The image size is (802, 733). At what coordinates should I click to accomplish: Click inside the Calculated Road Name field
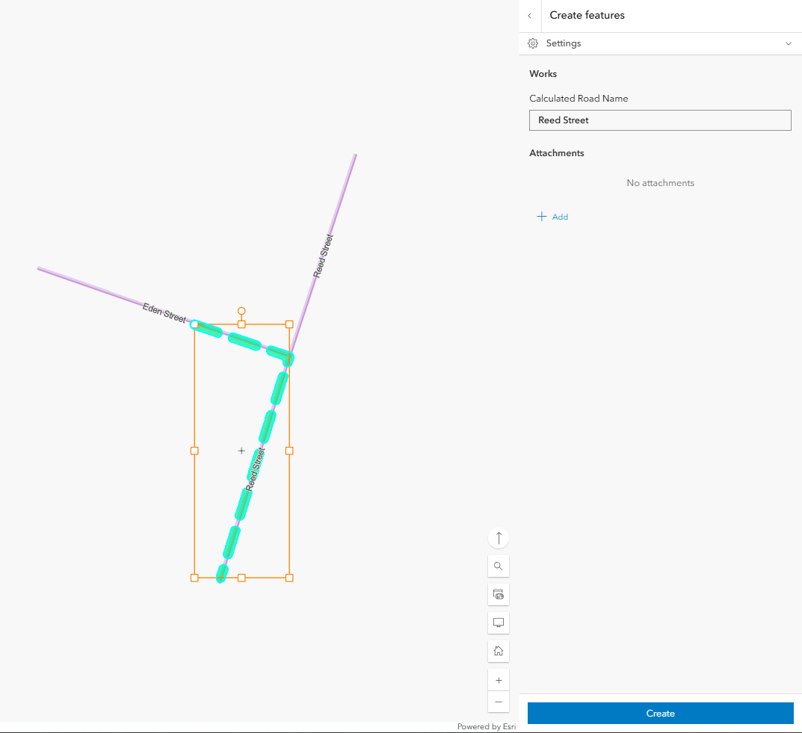(660, 120)
